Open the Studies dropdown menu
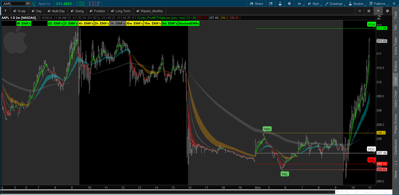 point(356,4)
